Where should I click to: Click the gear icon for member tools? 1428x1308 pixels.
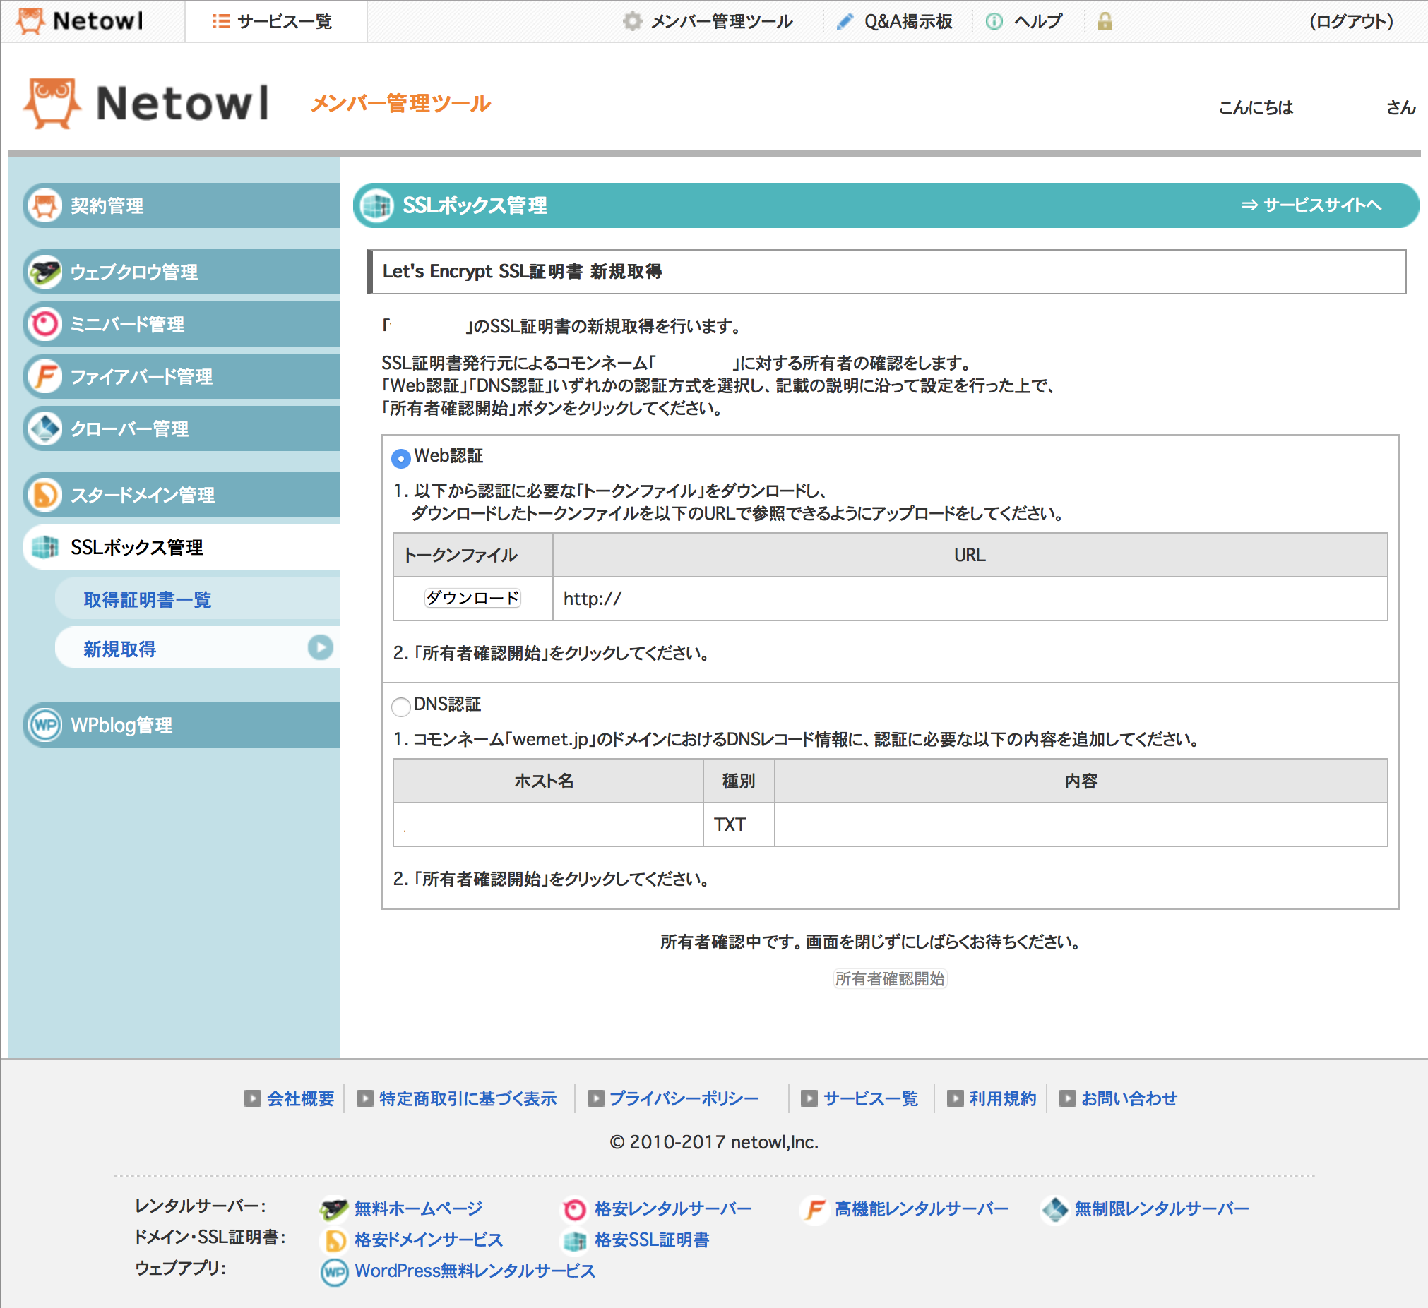point(632,22)
